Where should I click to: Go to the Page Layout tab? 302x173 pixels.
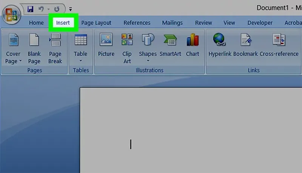(96, 23)
